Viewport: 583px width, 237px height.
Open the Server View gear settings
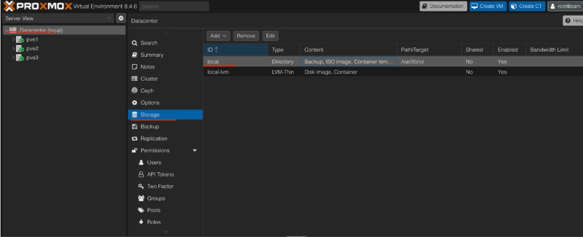click(x=121, y=18)
